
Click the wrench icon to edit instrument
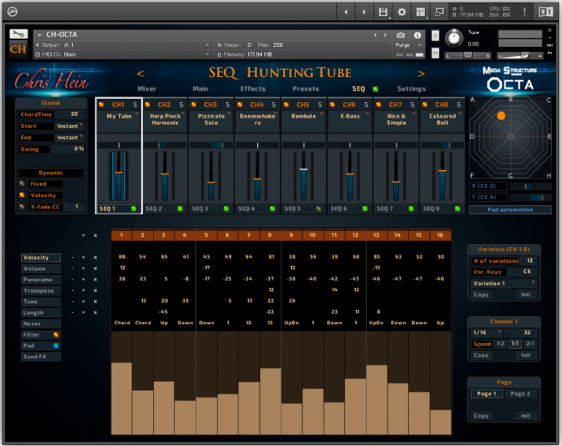tap(18, 34)
